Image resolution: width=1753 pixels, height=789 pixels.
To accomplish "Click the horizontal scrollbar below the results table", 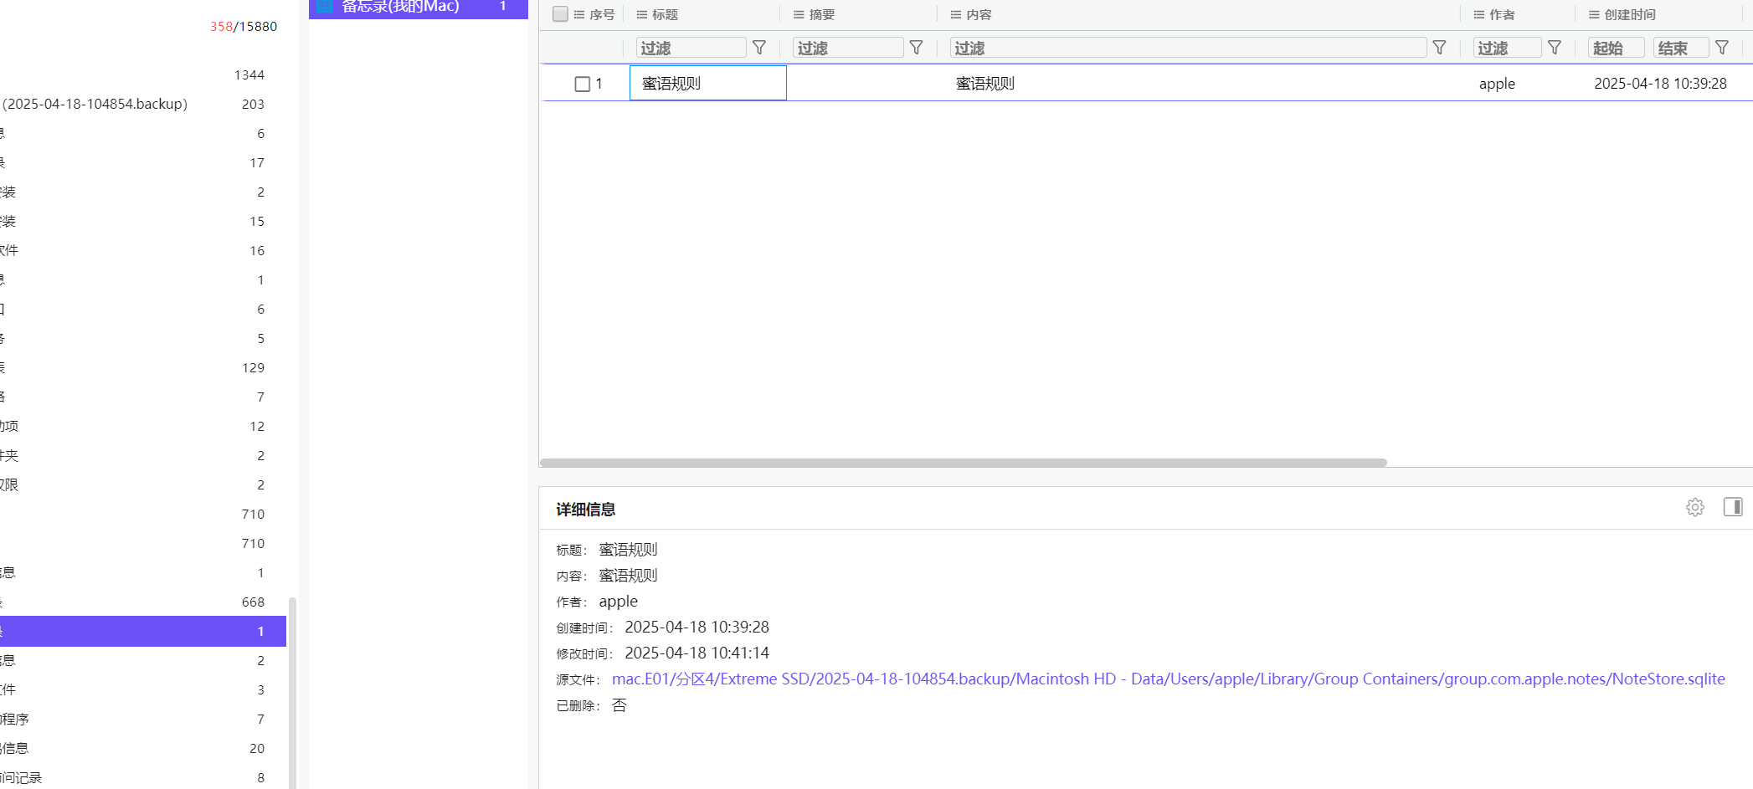I will pos(963,463).
